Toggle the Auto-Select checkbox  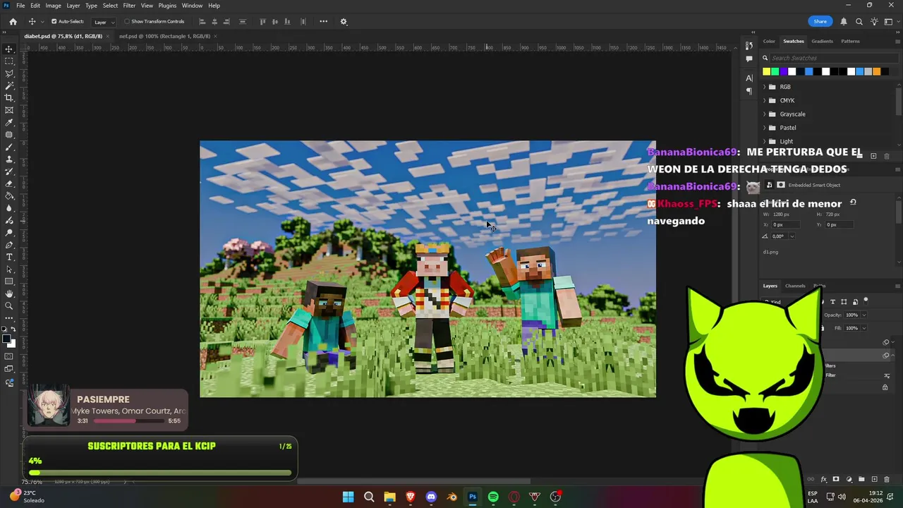pyautogui.click(x=54, y=22)
